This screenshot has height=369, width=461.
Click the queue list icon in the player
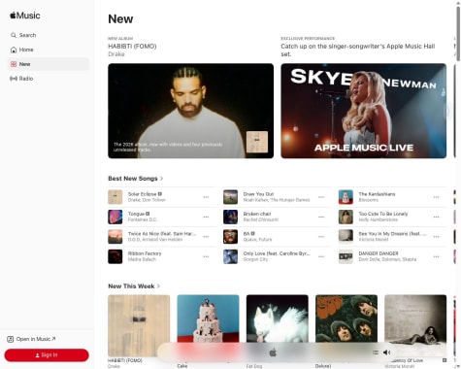point(376,352)
